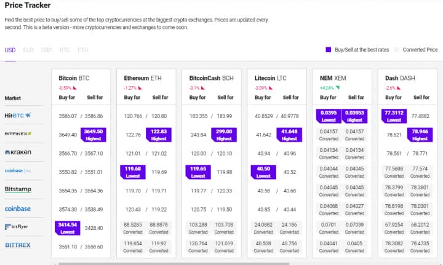Click the Coinbase exchange logo
Image resolution: width=443 pixels, height=265 pixels.
(x=18, y=208)
